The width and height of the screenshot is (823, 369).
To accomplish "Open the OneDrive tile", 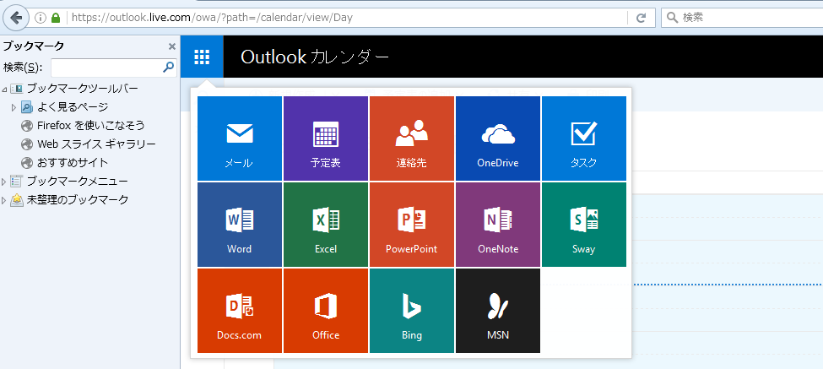I will click(x=497, y=138).
